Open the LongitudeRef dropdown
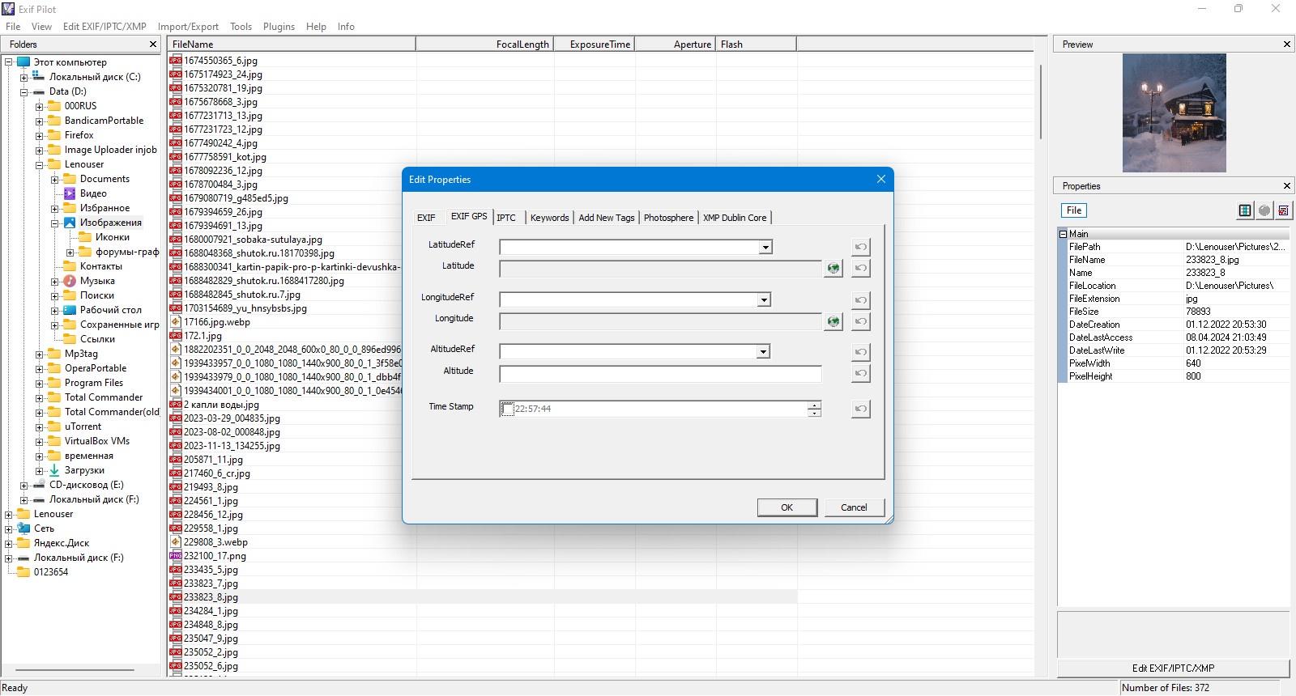The width and height of the screenshot is (1296, 696). click(764, 300)
